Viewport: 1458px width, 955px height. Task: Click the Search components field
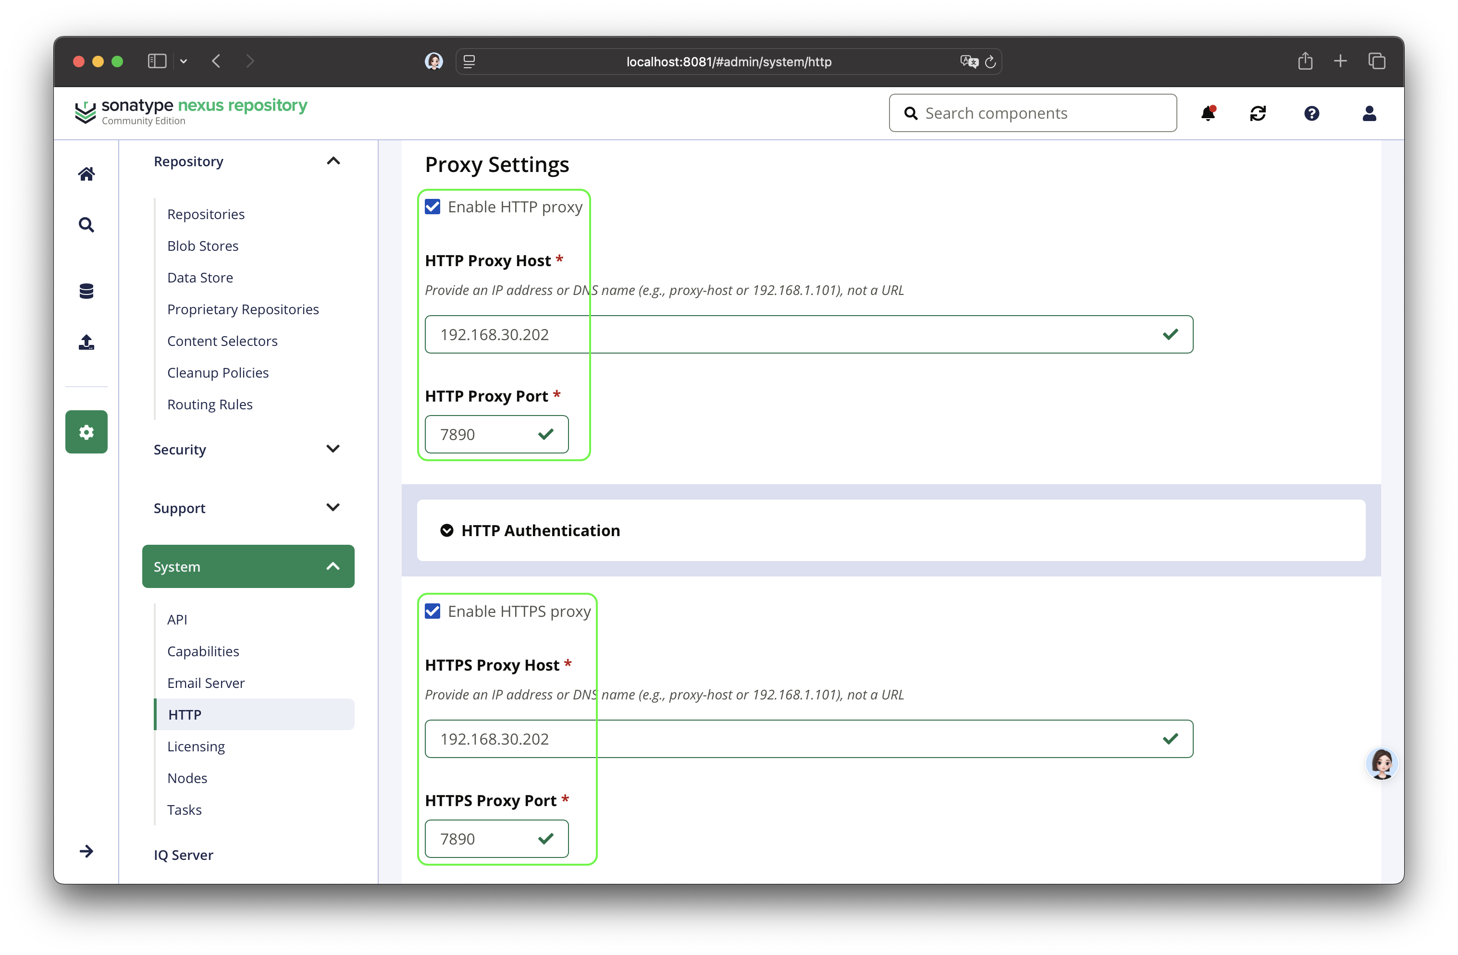pyautogui.click(x=1033, y=113)
